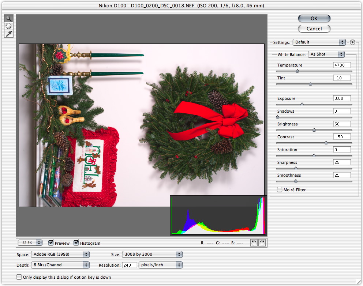The width and height of the screenshot is (363, 286).
Task: Open the zoom percentage 22.3% menu
Action: click(x=30, y=242)
